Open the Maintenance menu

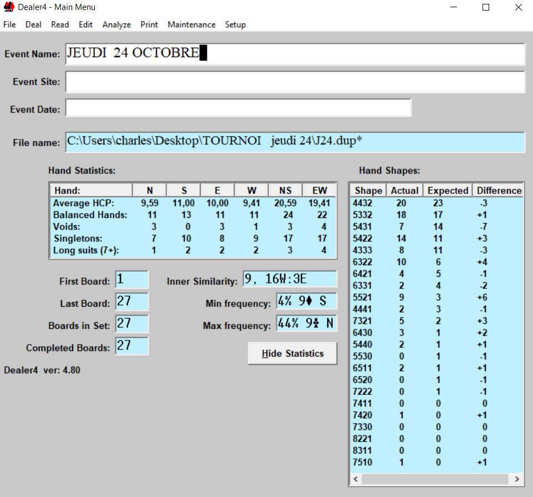(x=191, y=24)
